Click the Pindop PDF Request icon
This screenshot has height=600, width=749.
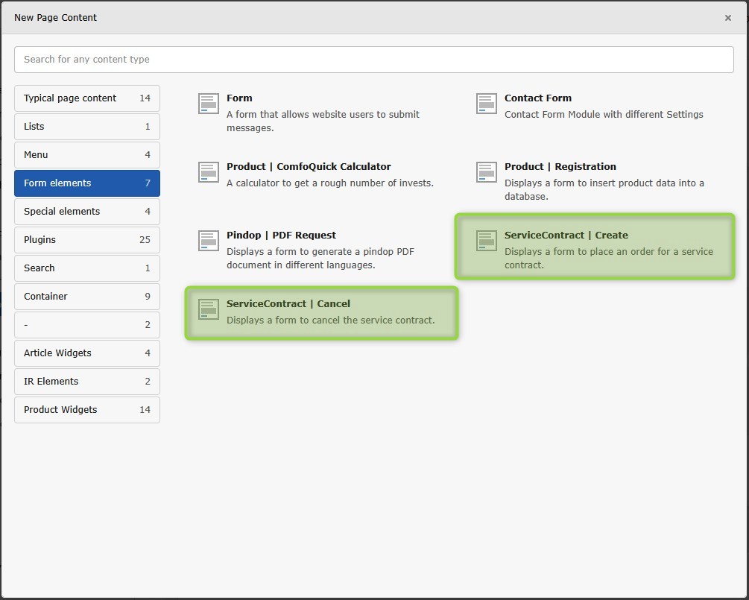209,241
